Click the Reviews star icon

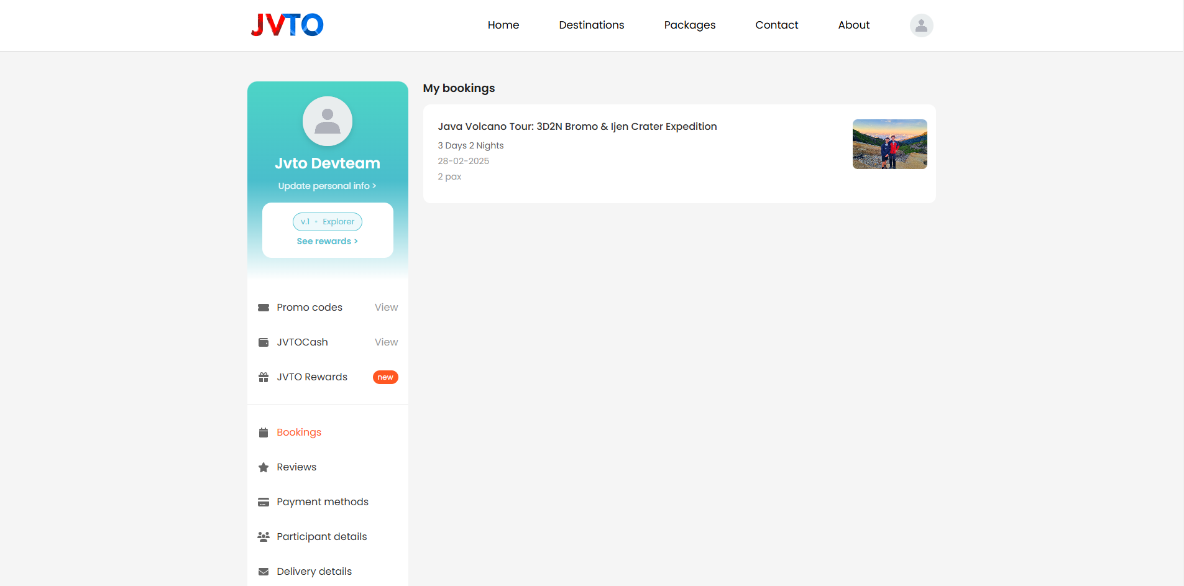coord(264,467)
